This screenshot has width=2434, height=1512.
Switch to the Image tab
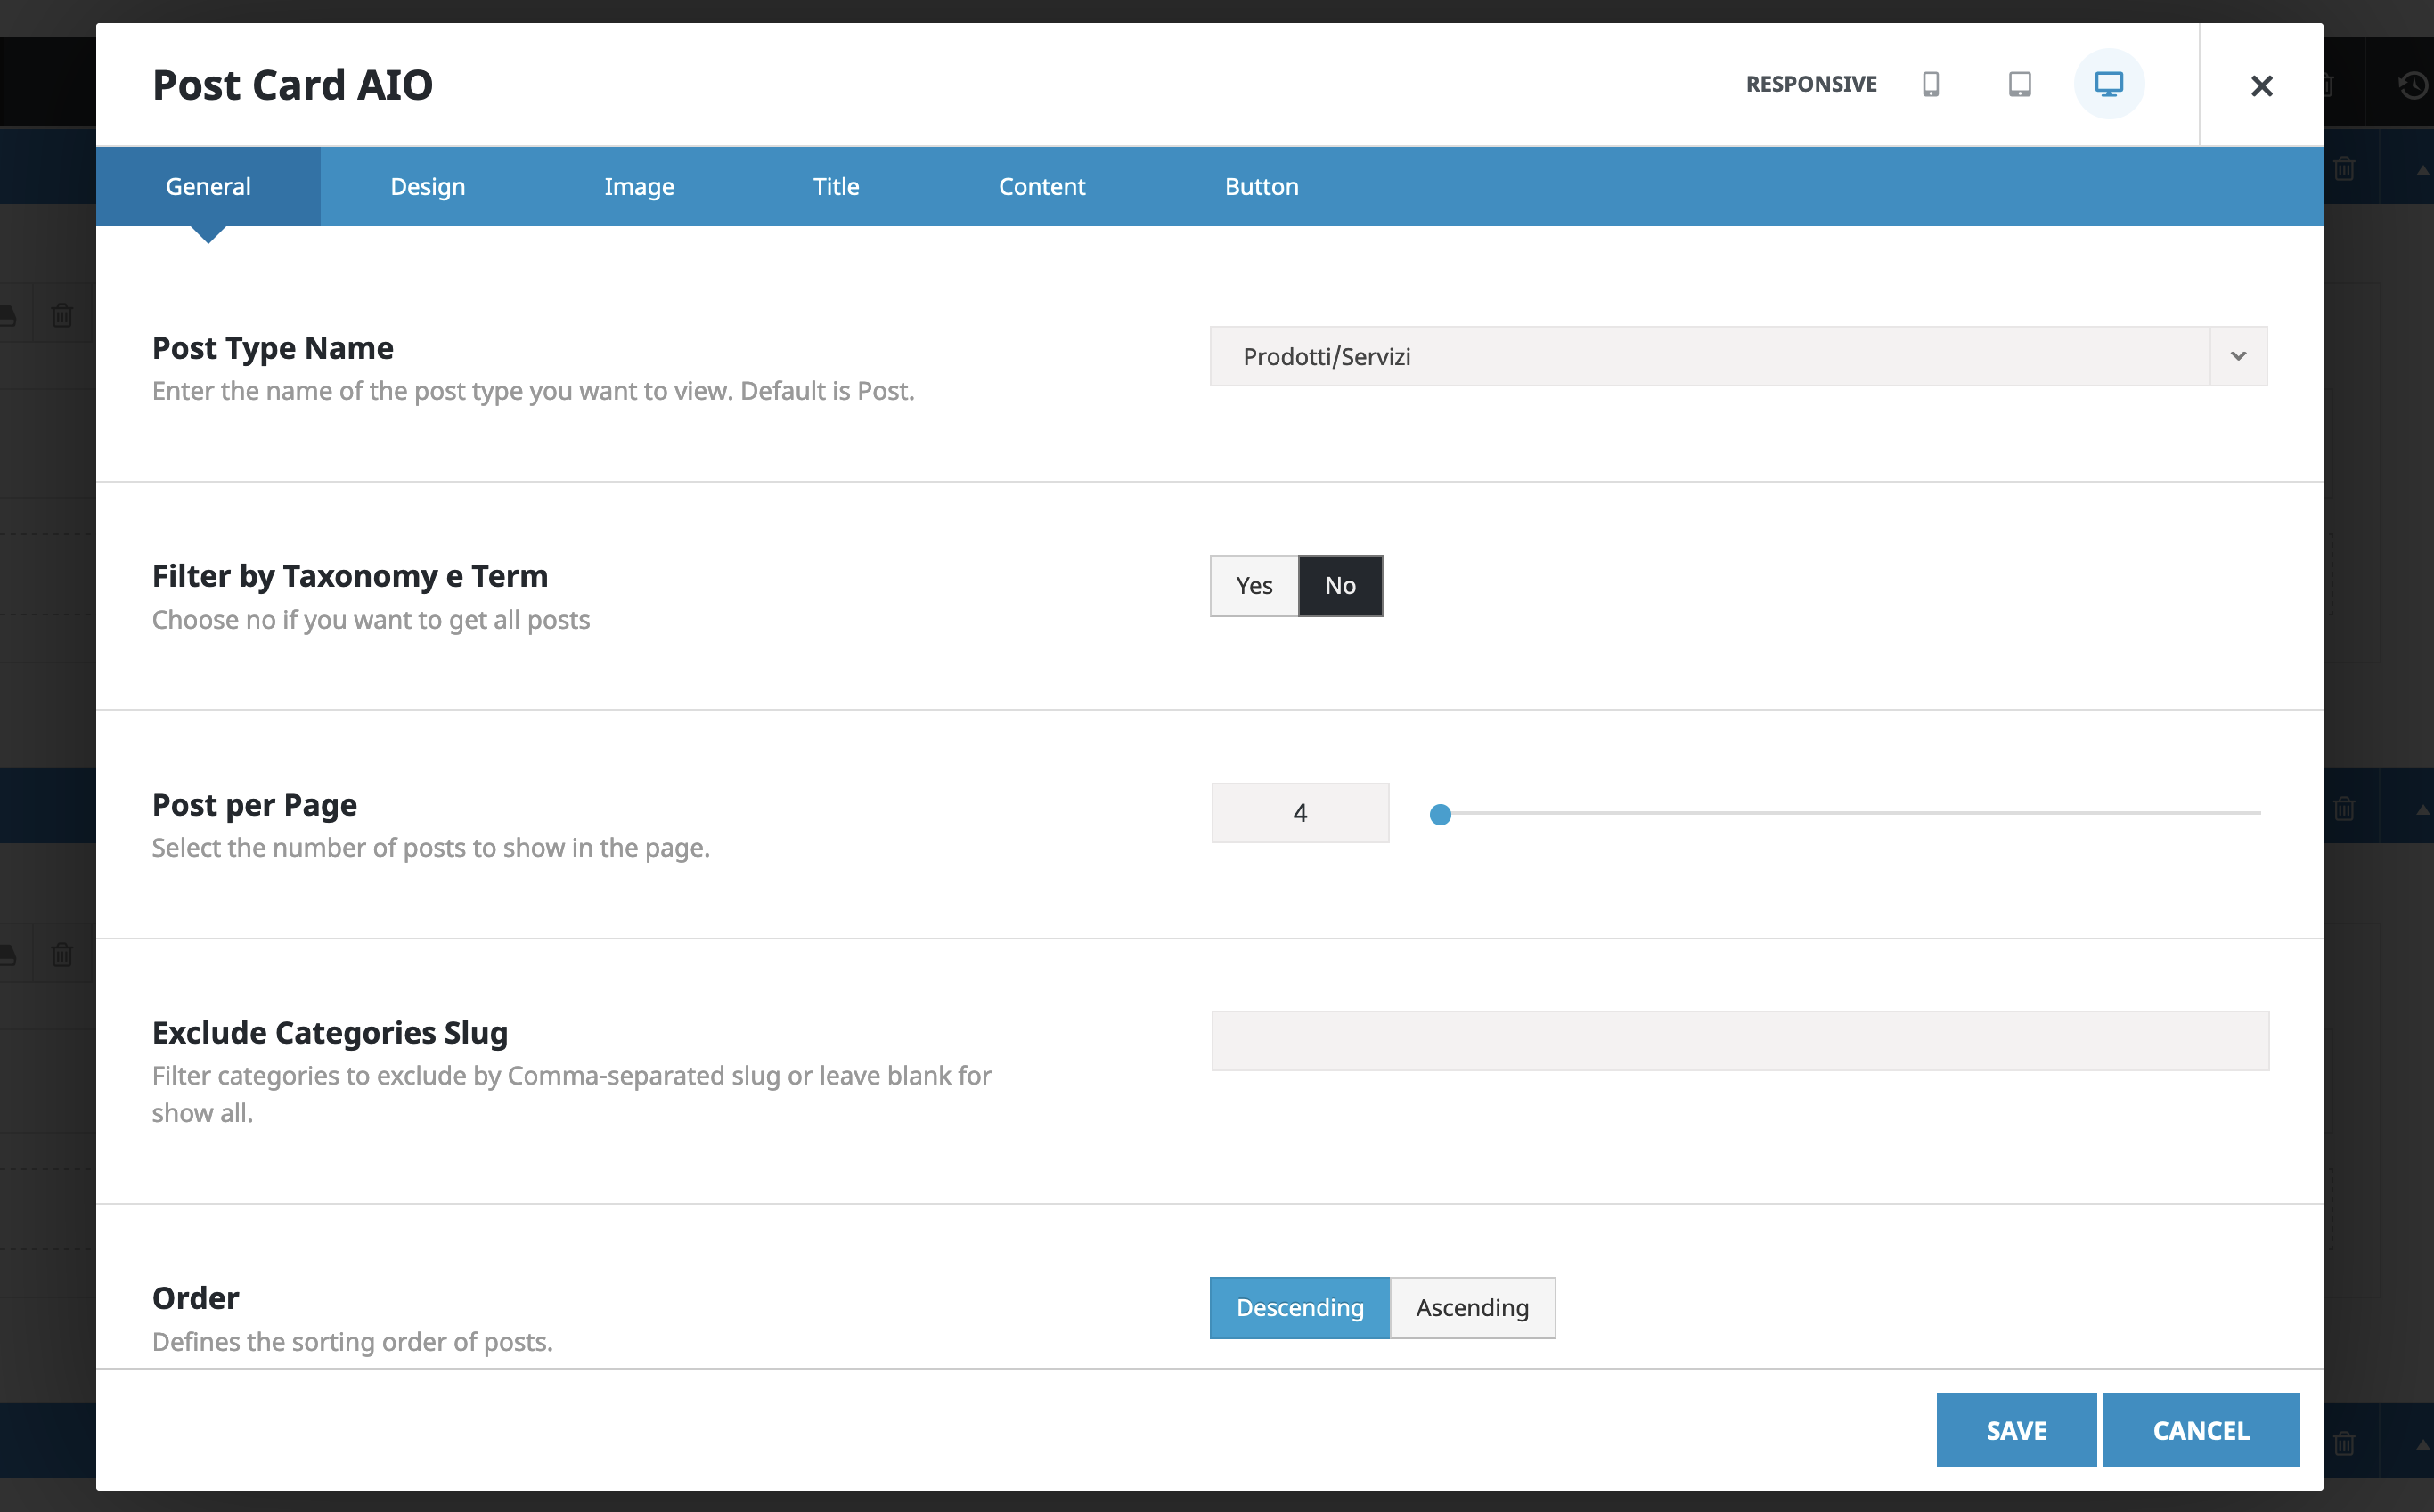640,186
